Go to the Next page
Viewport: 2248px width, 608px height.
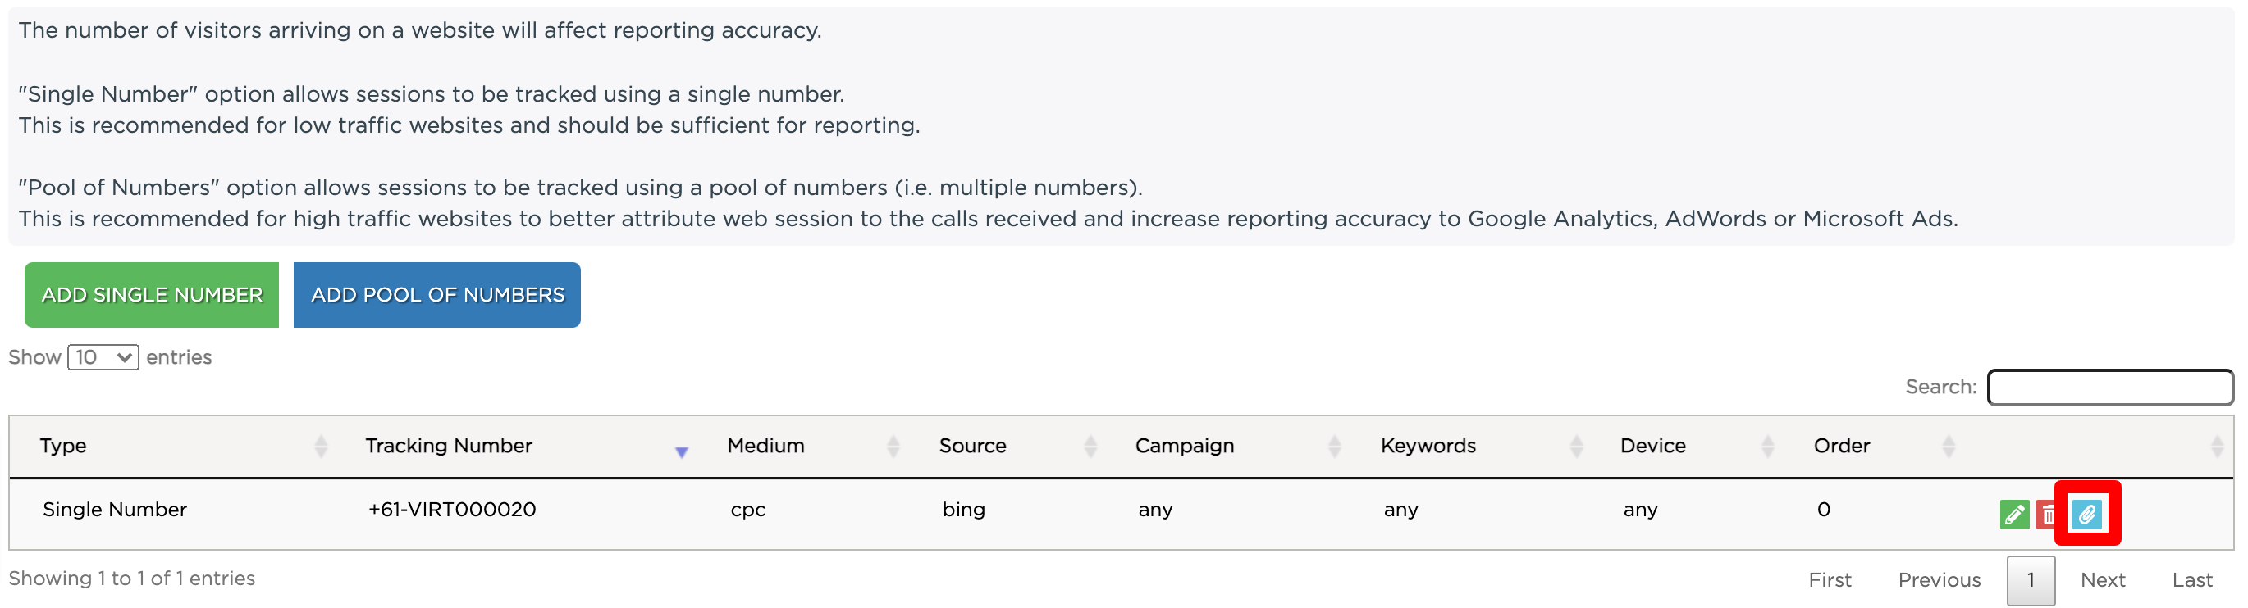(x=2102, y=580)
